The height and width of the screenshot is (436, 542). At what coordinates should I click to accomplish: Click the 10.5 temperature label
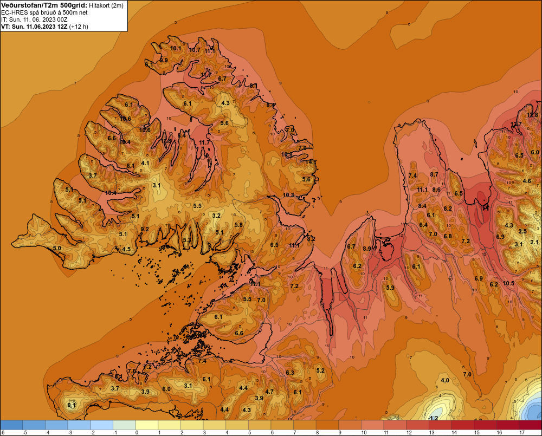tap(508, 283)
